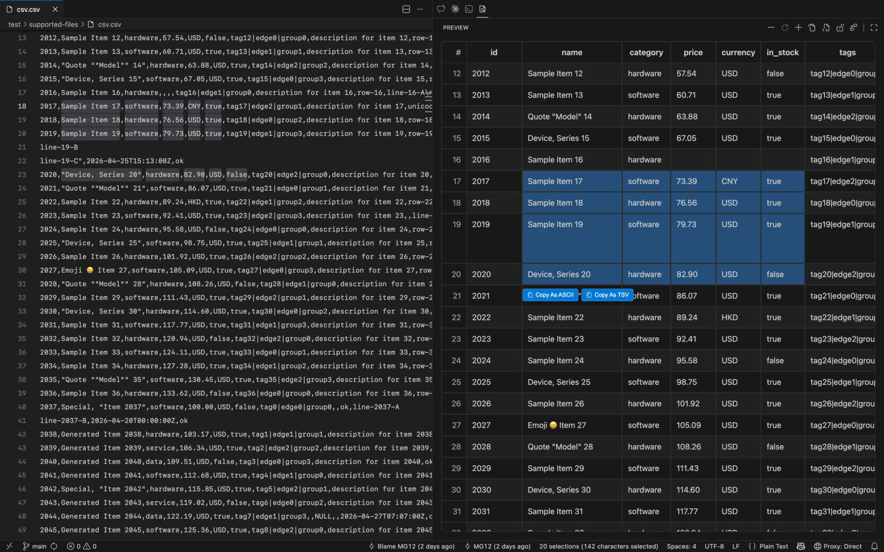Open the terminal panel tab

pyautogui.click(x=469, y=9)
